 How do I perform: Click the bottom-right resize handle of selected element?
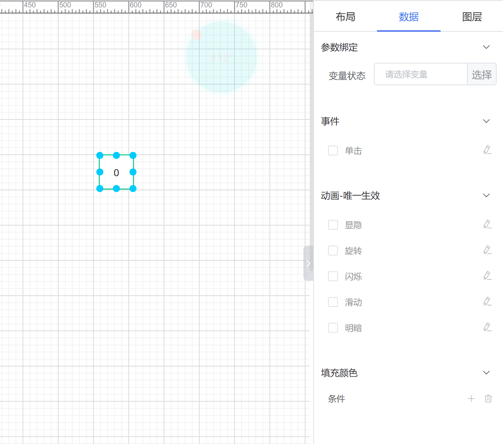133,189
